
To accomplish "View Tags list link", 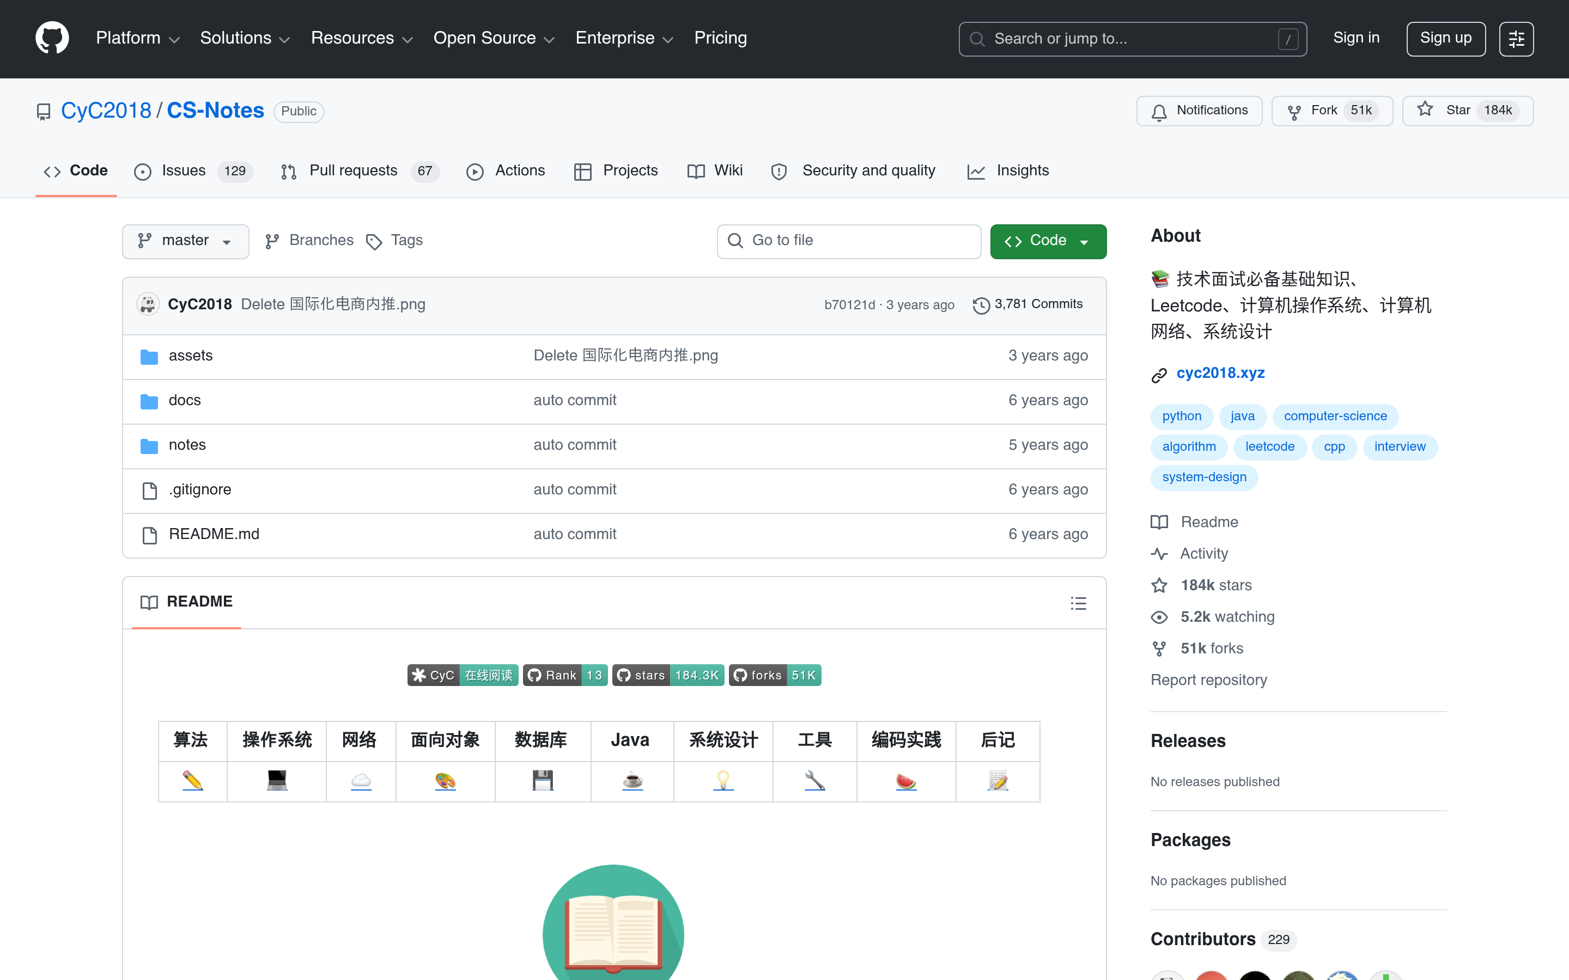I will click(x=395, y=241).
